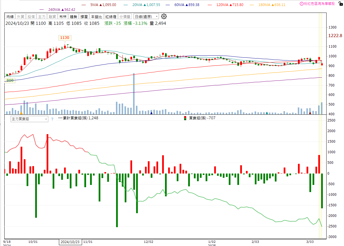
Task: Toggle the 紅綠燈 button
Action: tap(110, 17)
